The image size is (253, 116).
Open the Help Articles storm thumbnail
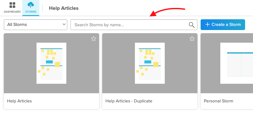pos(51,63)
